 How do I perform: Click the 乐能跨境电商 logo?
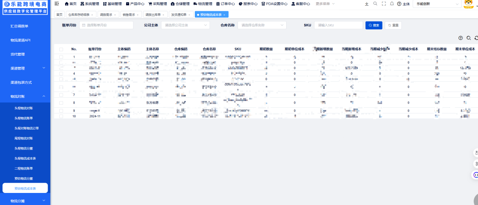(x=25, y=8)
